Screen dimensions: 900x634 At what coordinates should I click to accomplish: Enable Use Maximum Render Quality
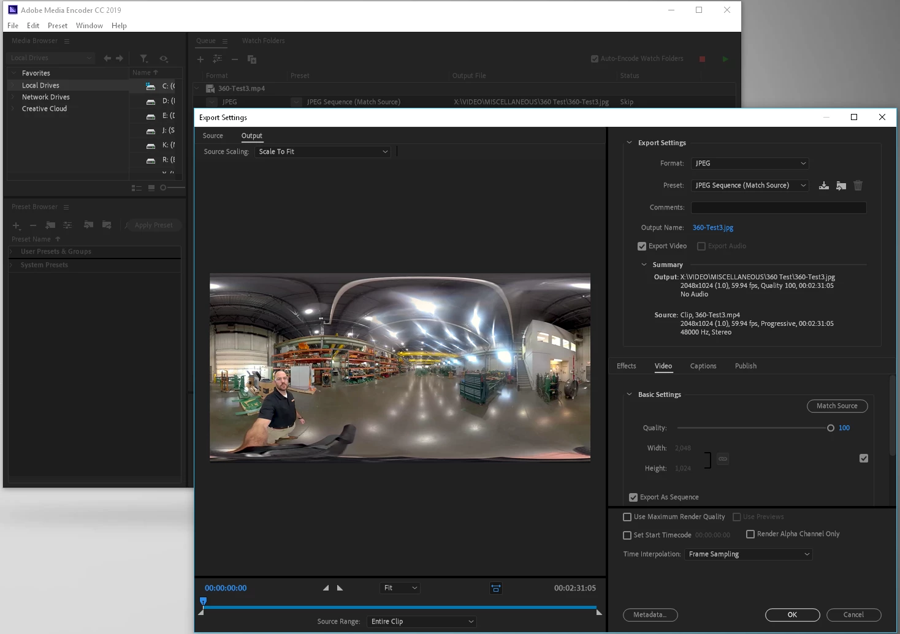tap(627, 517)
